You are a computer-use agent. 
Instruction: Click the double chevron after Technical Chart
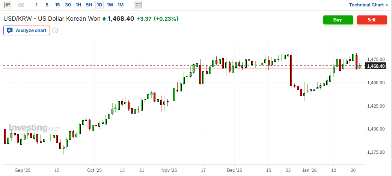(x=387, y=5)
